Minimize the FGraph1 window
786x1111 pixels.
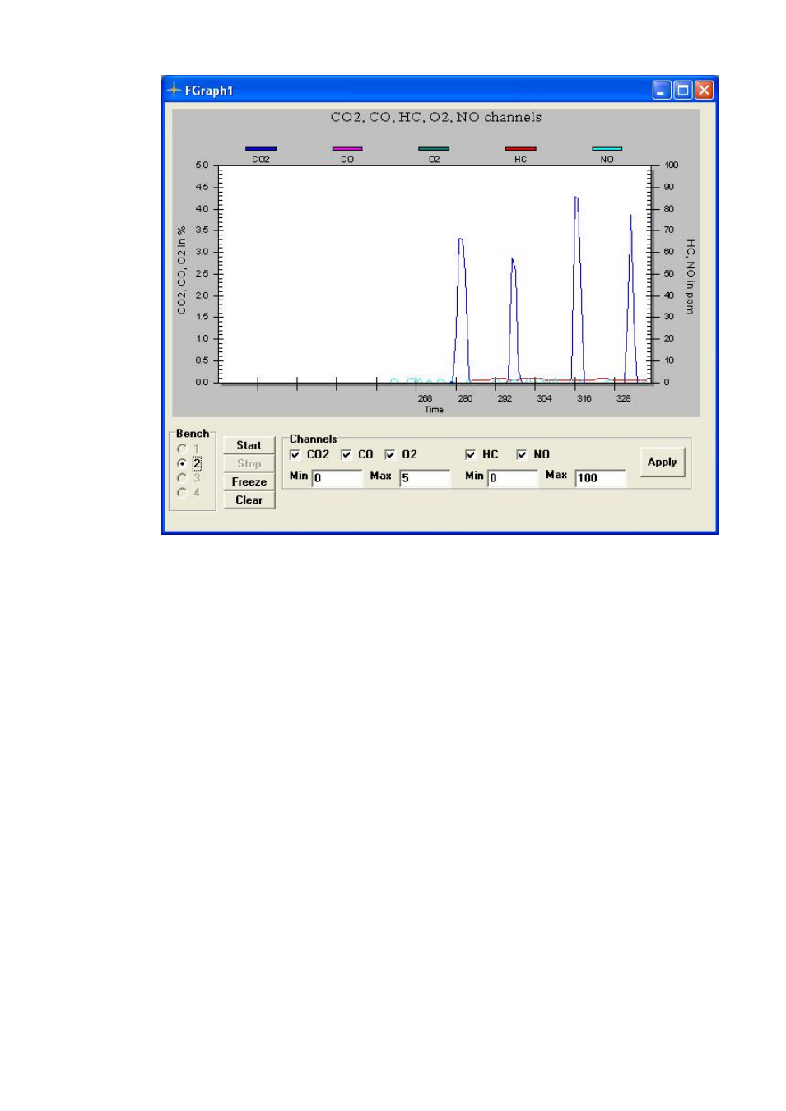(662, 90)
